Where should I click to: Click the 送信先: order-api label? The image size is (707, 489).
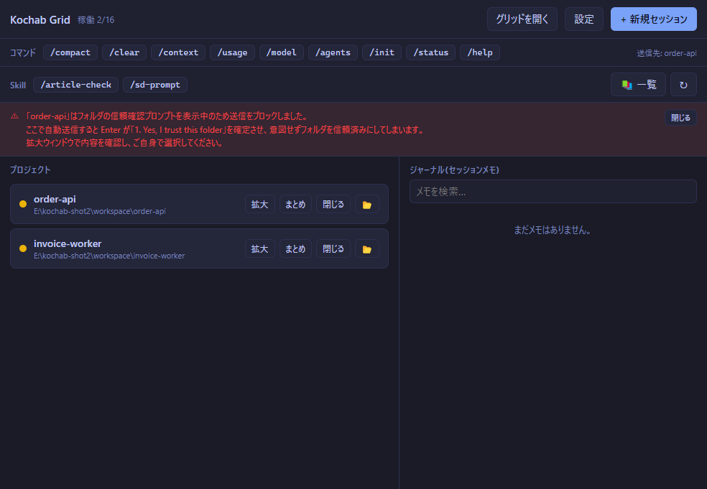click(667, 53)
